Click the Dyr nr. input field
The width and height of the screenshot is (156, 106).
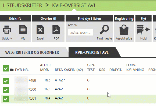[80, 32]
